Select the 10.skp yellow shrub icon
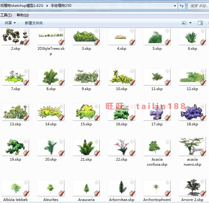The height and width of the screenshot is (203, 209). pos(121,77)
